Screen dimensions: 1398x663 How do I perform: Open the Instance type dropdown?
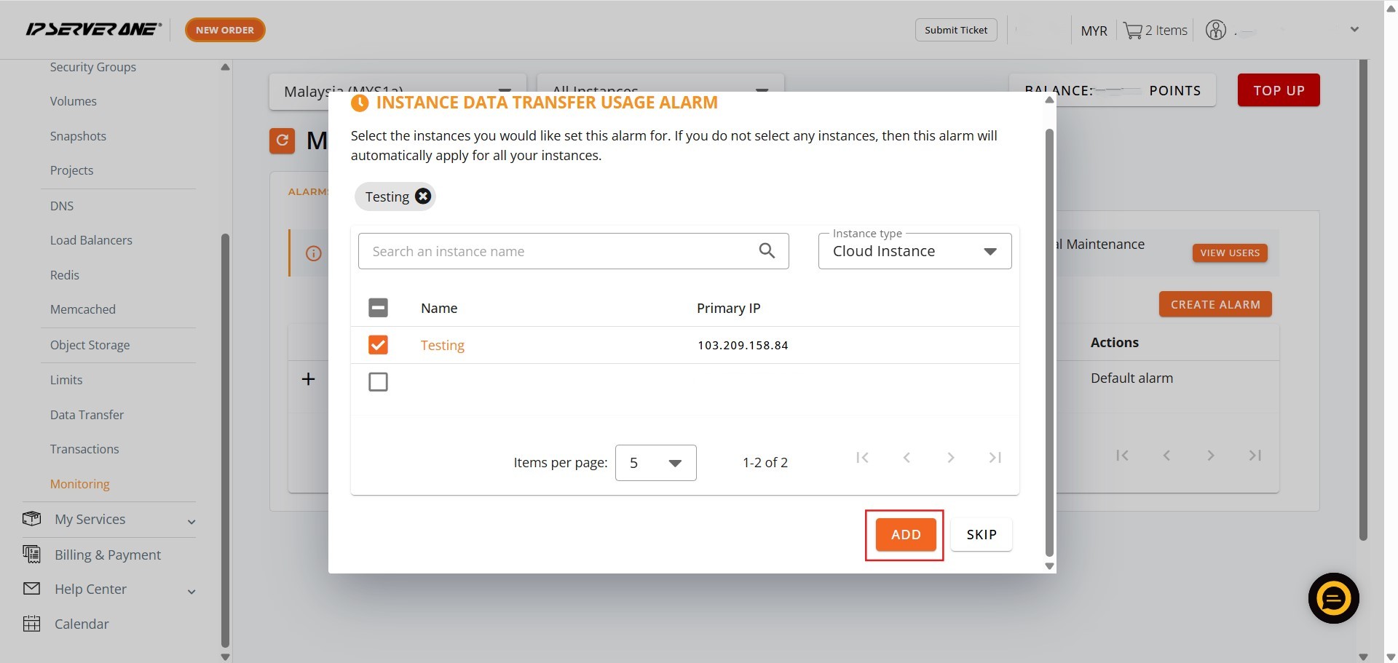915,251
